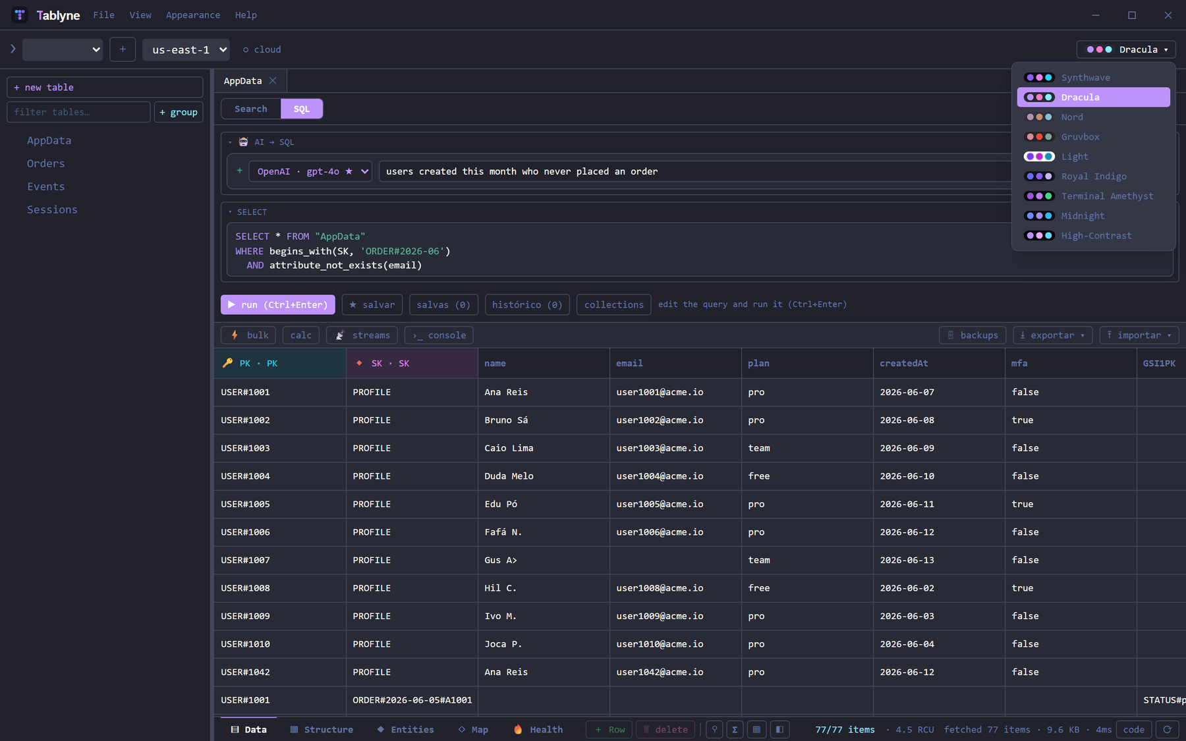Focus the filter tables input
Screen dimensions: 1186x741
point(78,112)
